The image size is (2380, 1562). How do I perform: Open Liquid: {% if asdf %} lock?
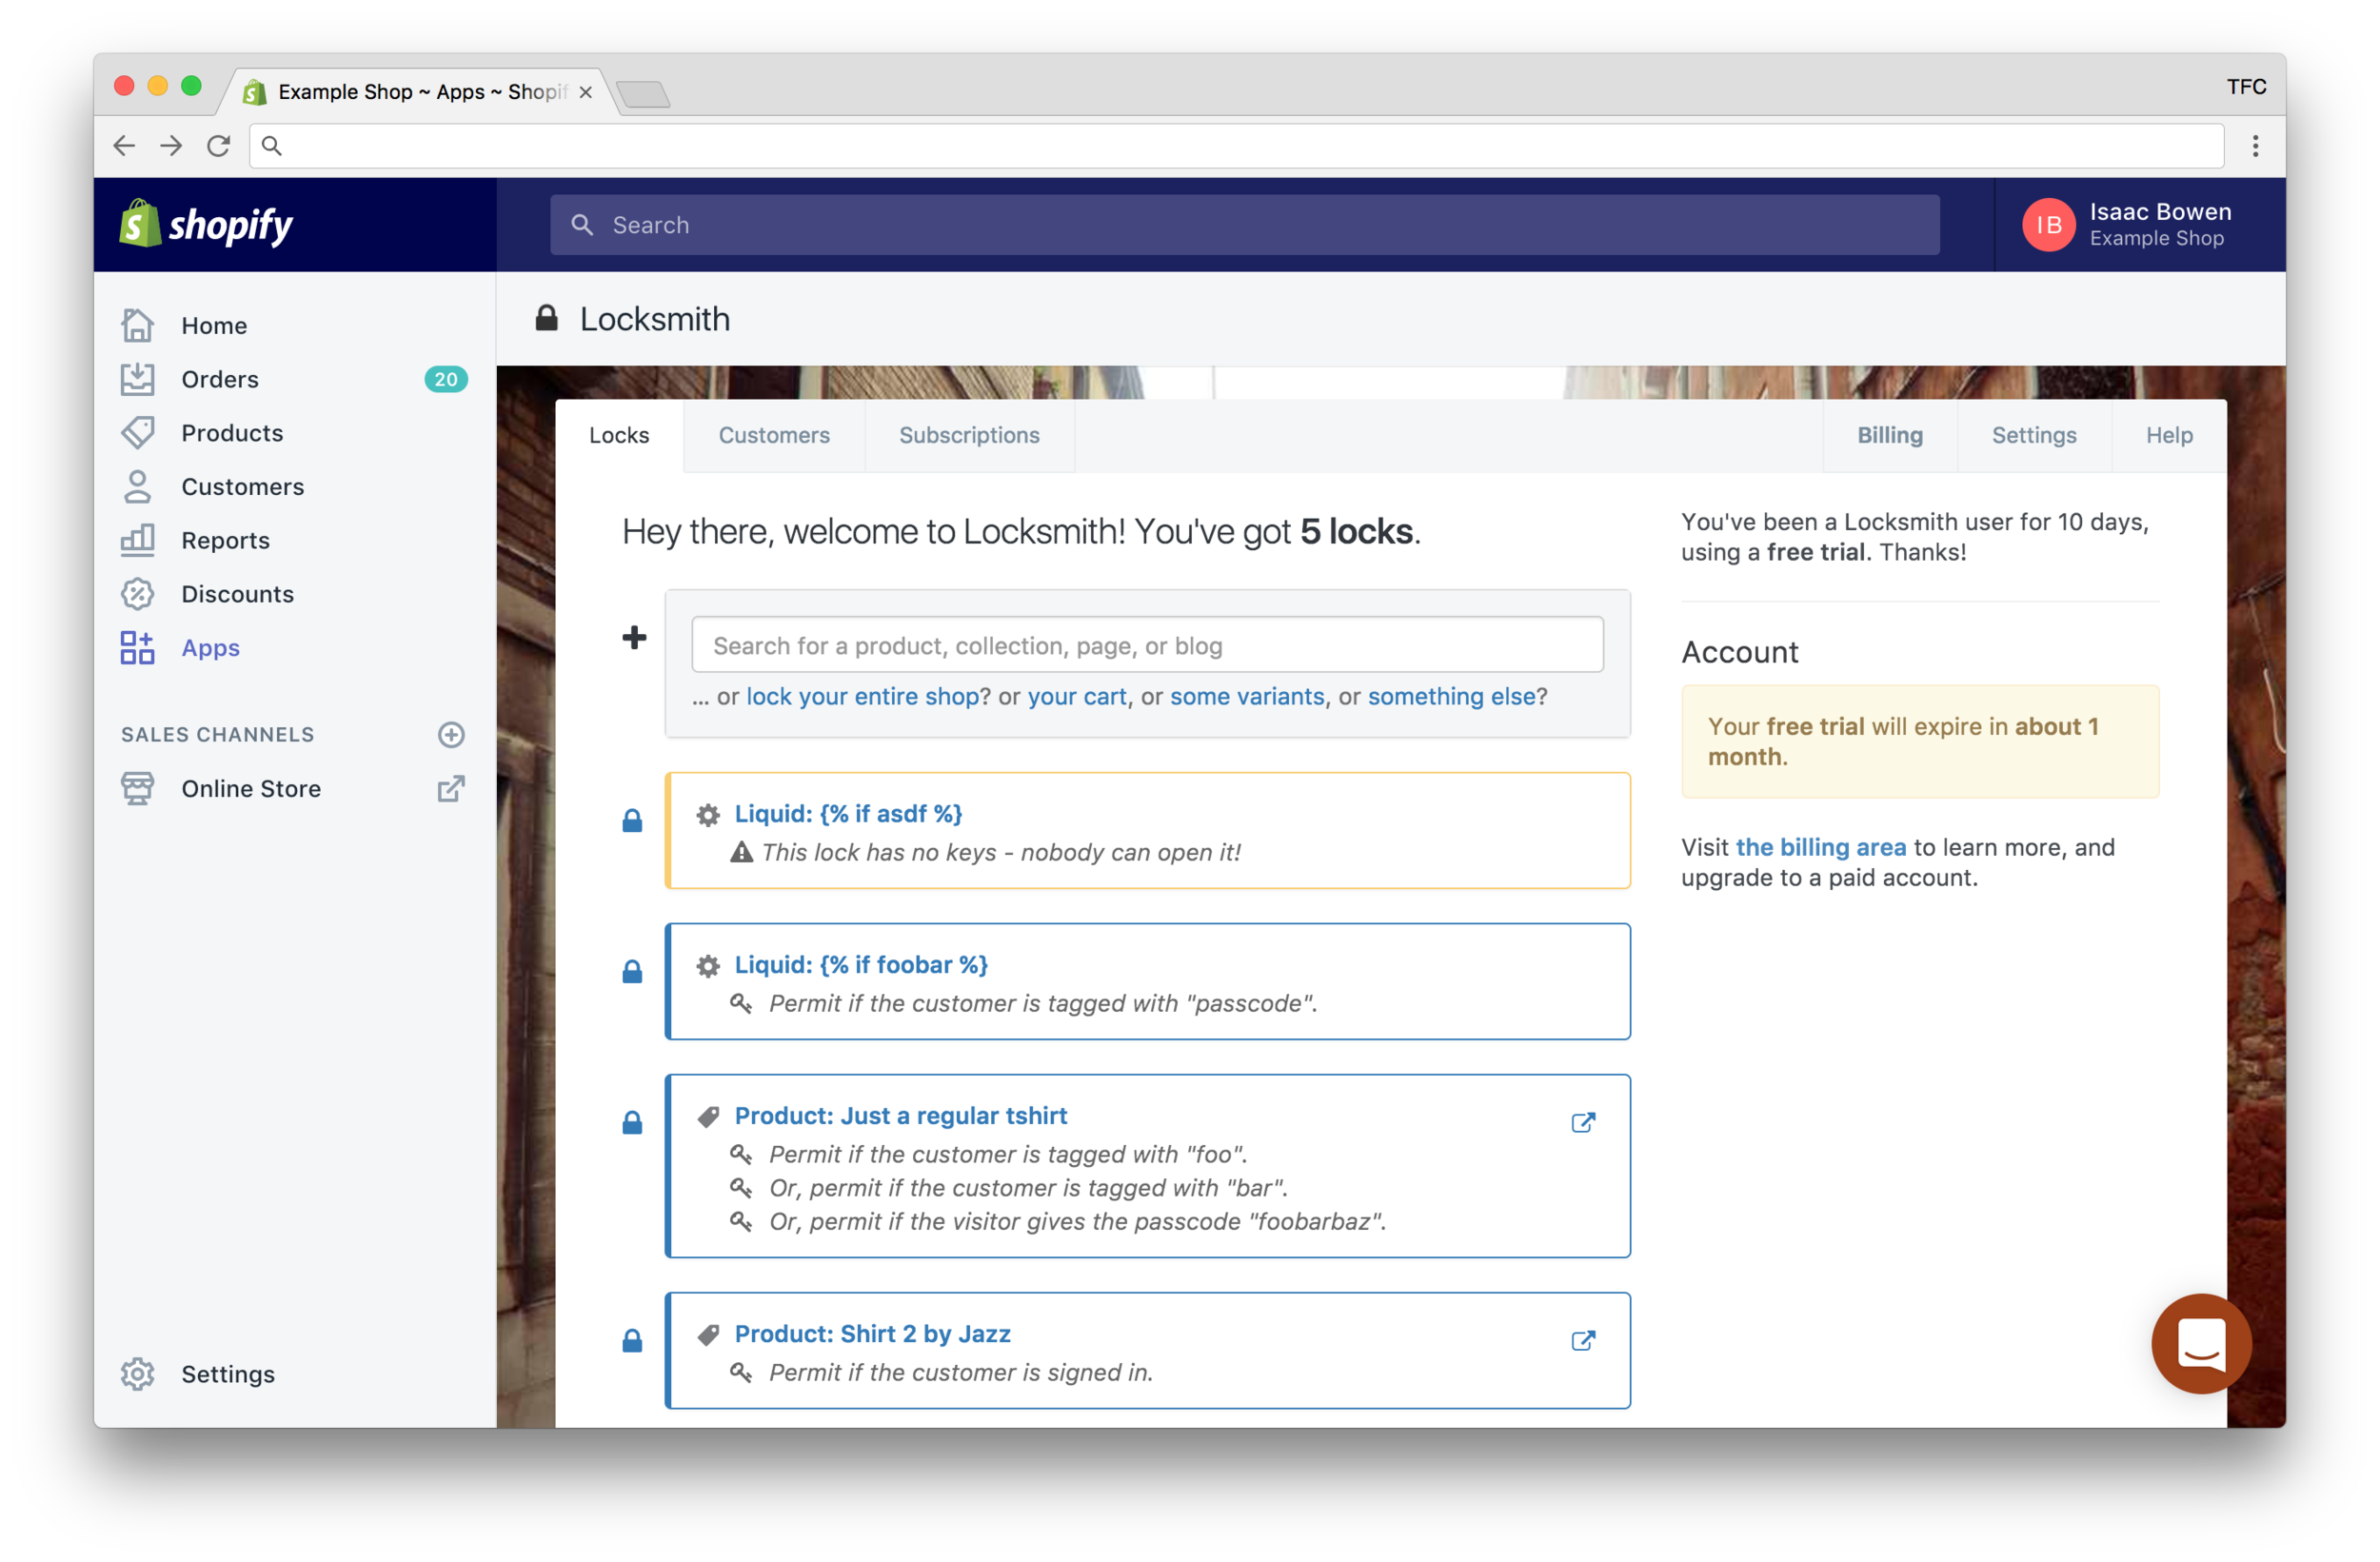[x=848, y=814]
